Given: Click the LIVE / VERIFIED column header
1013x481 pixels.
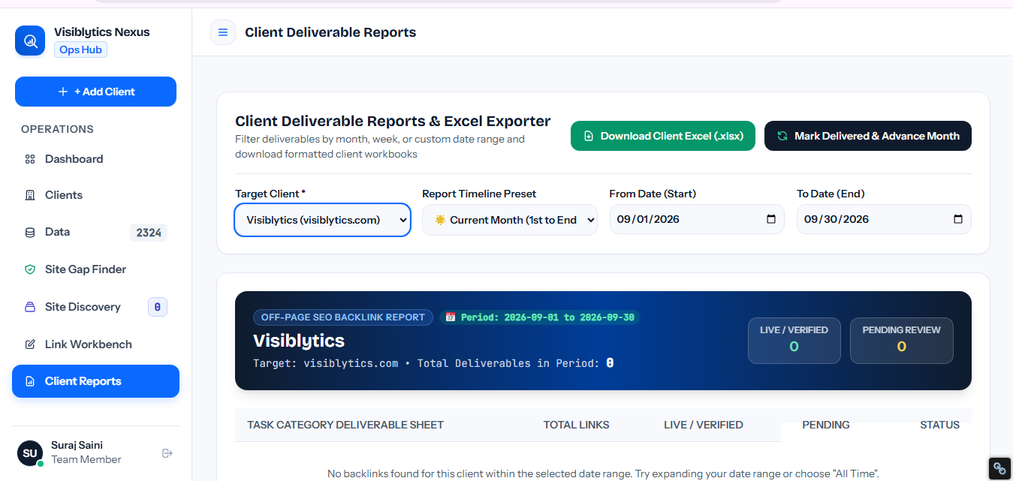Looking at the screenshot, I should click(704, 425).
